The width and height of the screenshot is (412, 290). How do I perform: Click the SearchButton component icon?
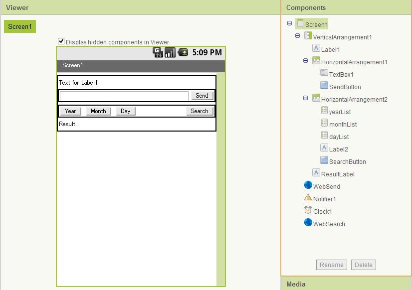click(324, 160)
